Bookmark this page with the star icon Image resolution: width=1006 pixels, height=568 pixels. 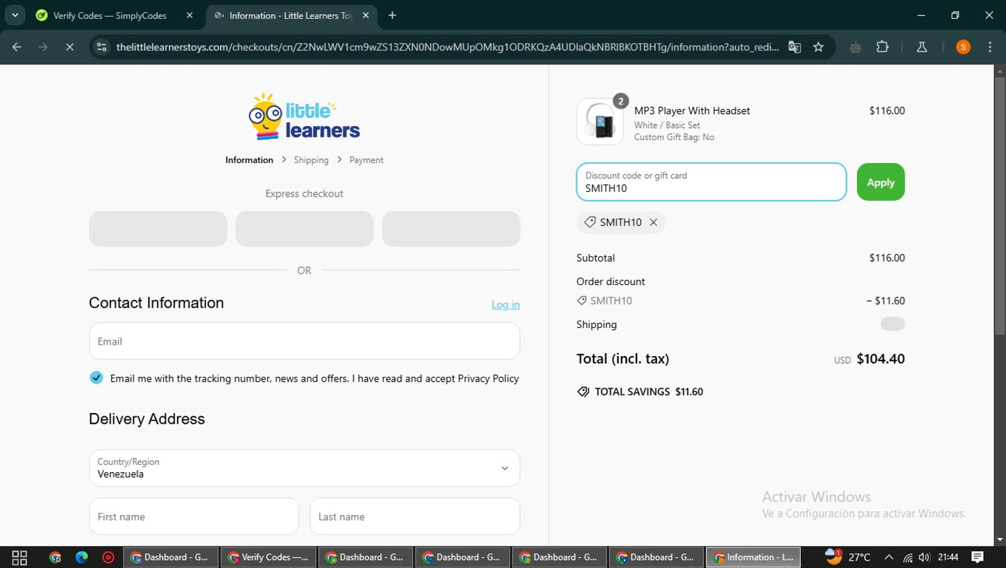tap(818, 47)
